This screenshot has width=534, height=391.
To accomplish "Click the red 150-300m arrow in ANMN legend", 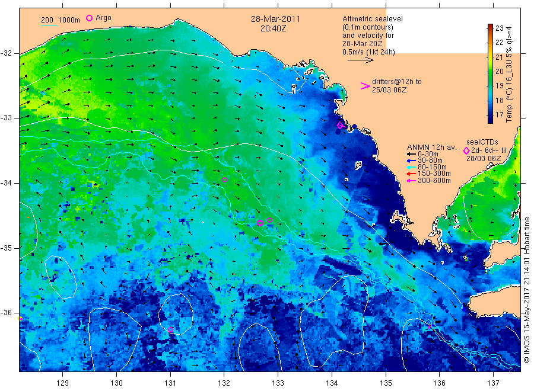I will [411, 174].
